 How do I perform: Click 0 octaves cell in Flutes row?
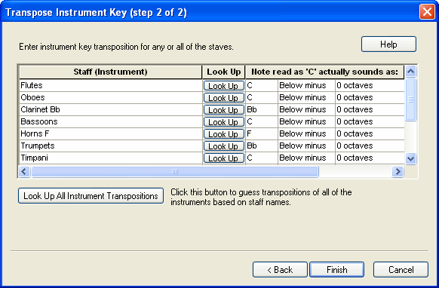coord(370,85)
